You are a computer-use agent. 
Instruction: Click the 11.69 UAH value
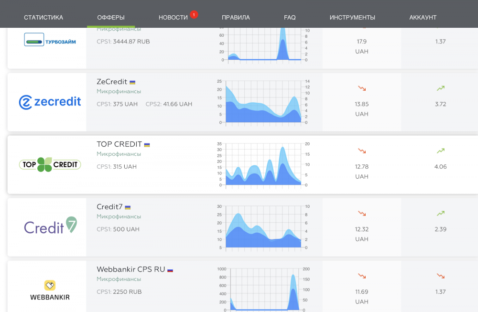point(362,297)
